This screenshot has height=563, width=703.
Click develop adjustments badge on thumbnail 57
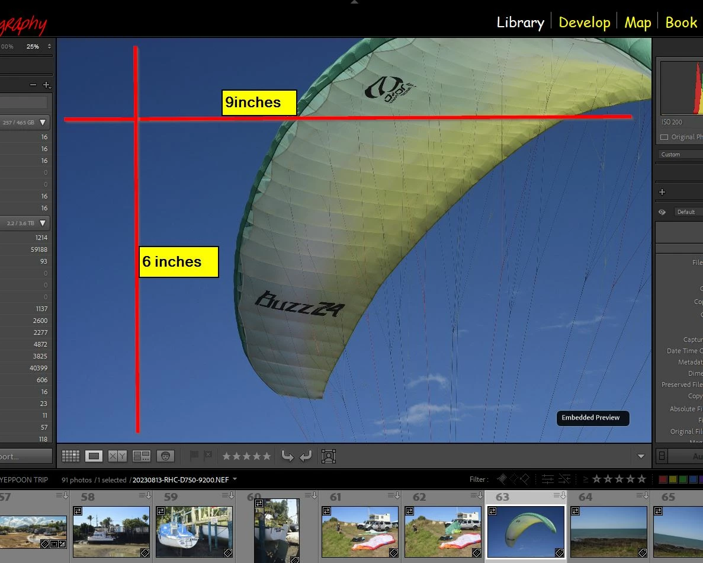coord(62,543)
